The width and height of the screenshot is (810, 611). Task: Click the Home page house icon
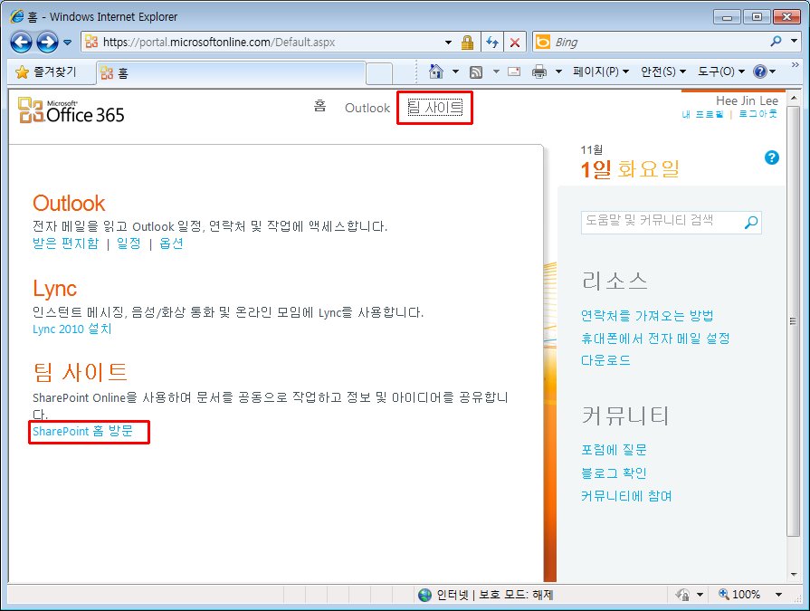point(436,72)
